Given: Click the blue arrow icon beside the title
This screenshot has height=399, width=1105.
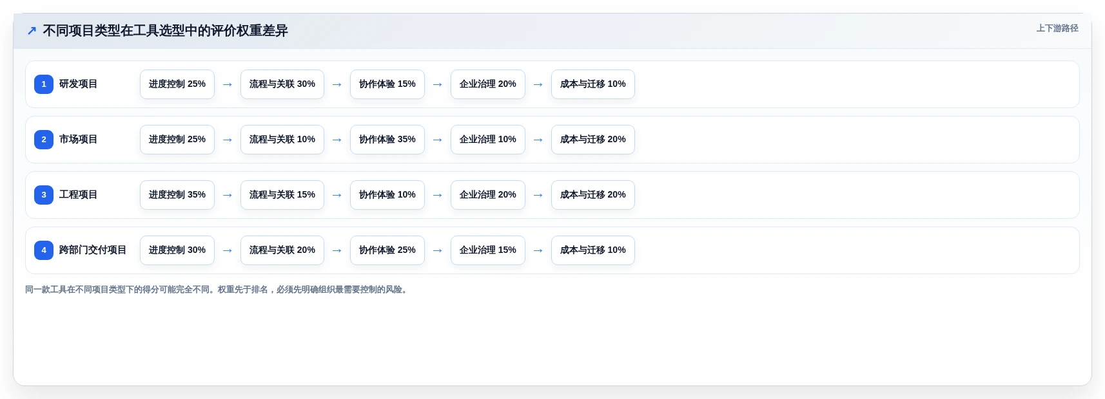Looking at the screenshot, I should (x=32, y=31).
